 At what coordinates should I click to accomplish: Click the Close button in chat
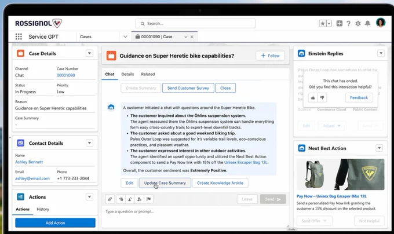coord(225,88)
